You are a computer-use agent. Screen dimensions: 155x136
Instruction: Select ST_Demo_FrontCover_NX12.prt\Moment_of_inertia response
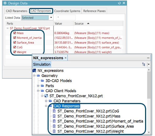tap(100, 121)
